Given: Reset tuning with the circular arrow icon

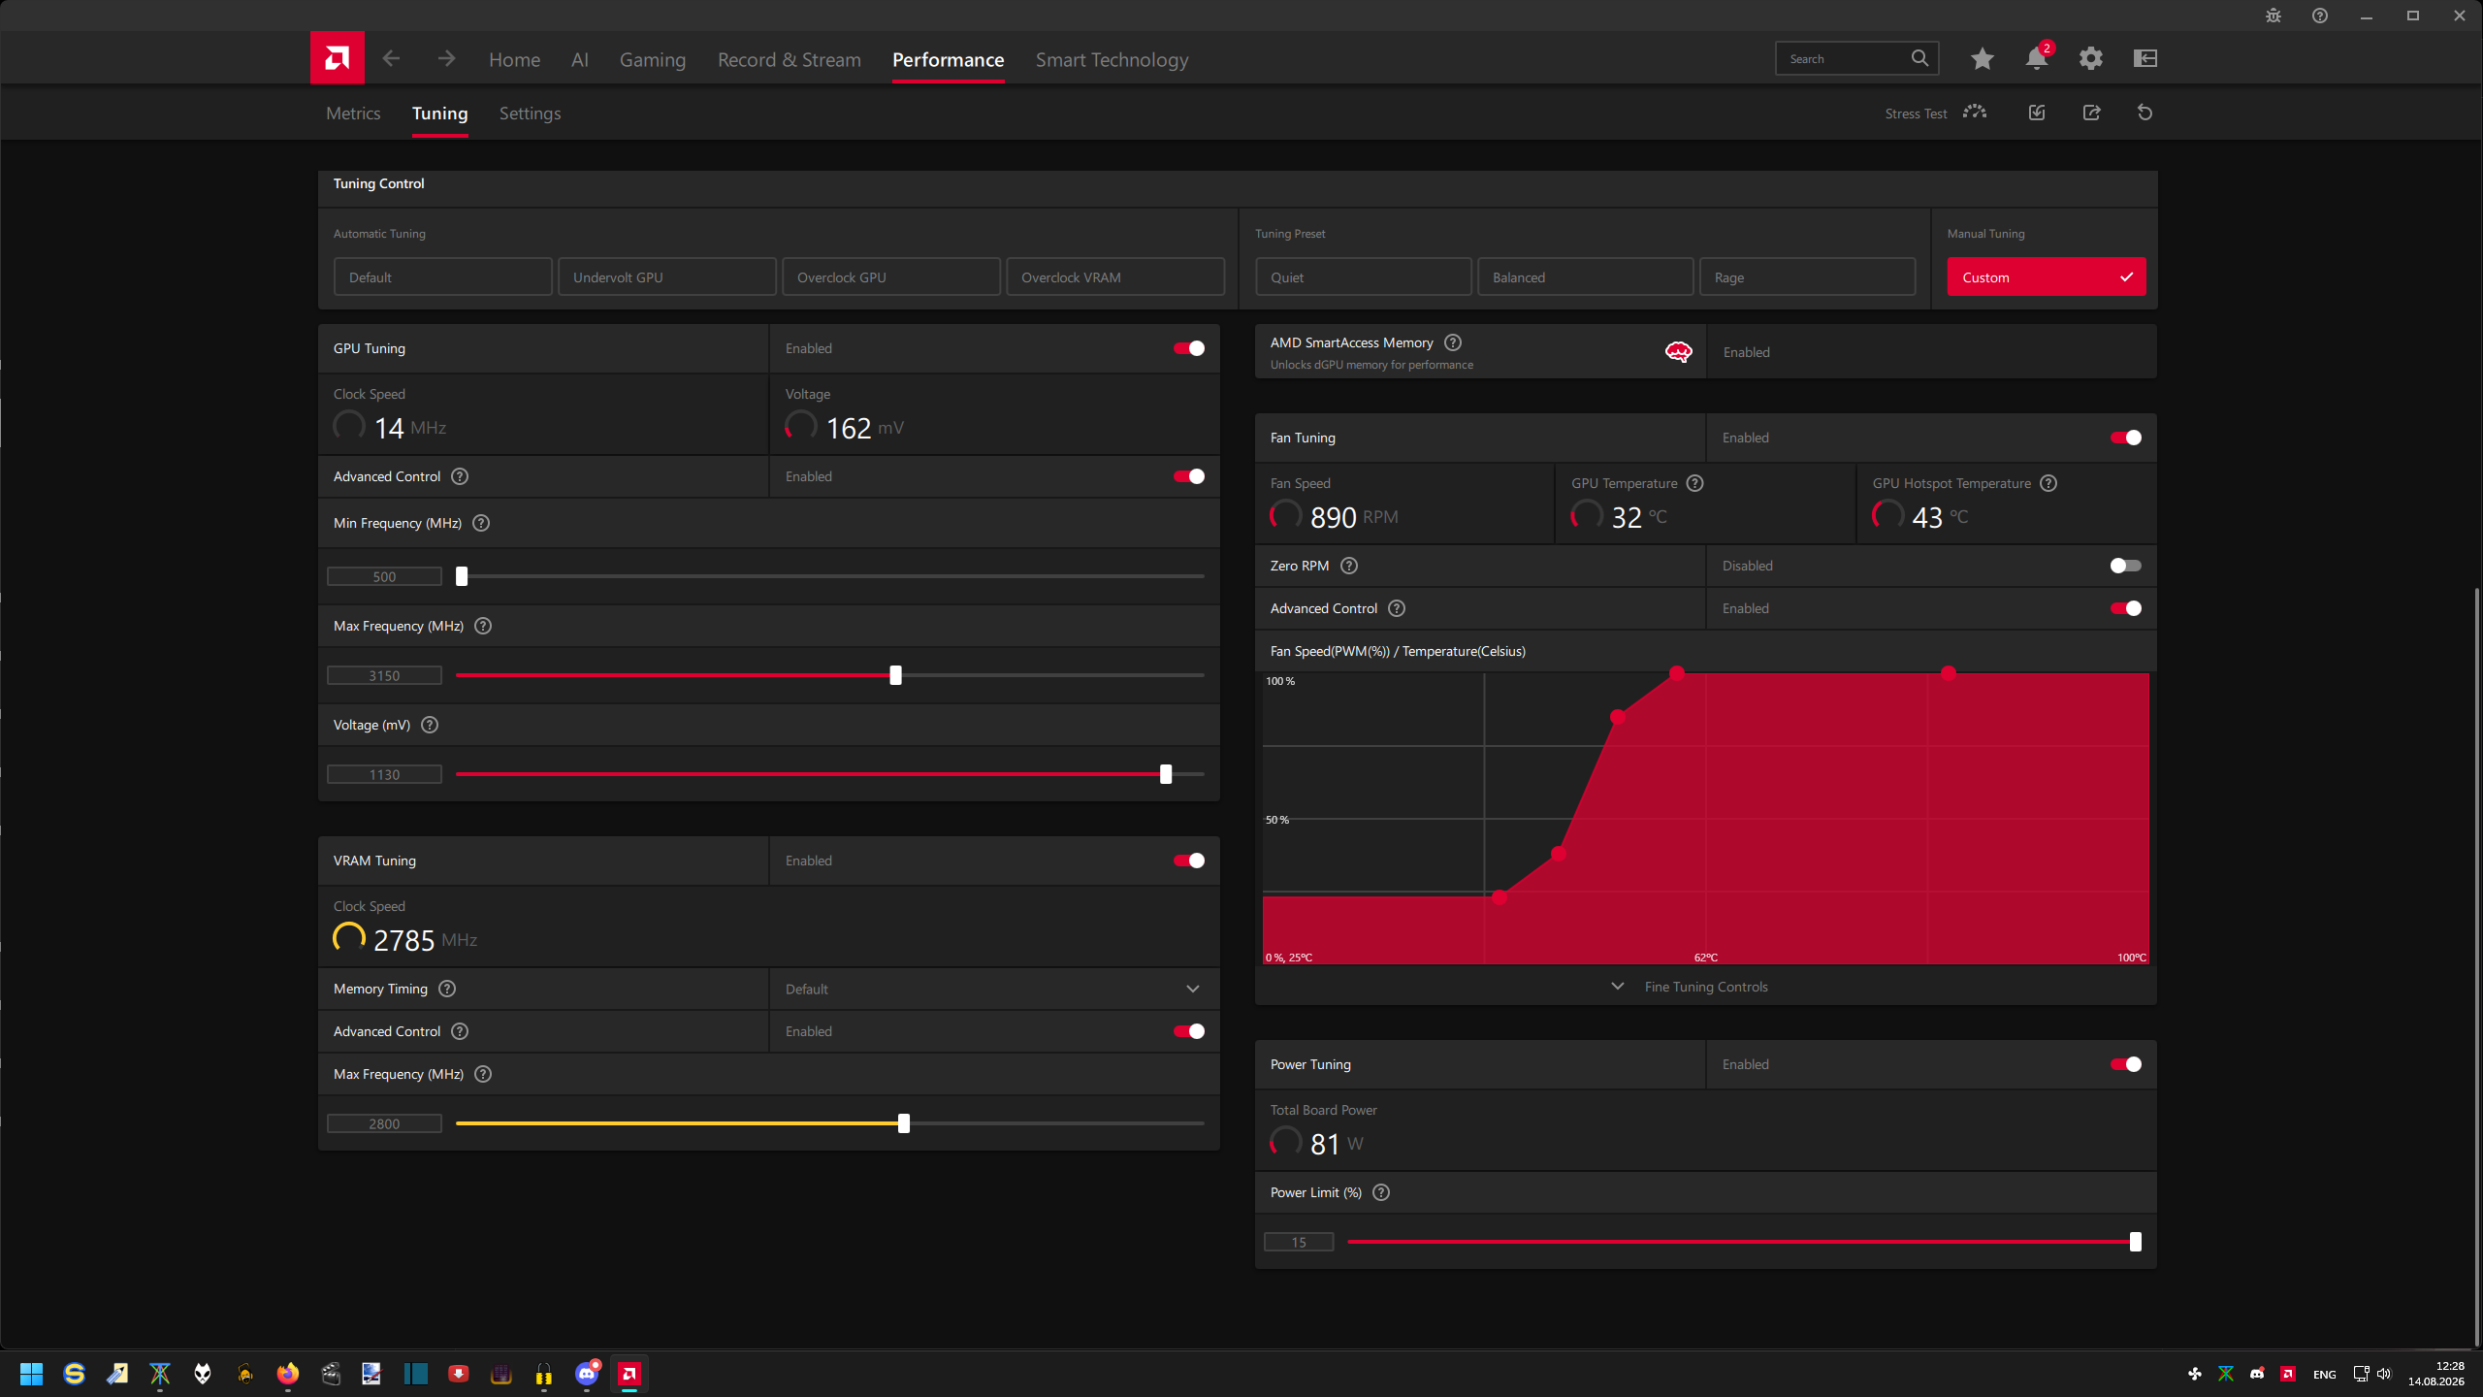Looking at the screenshot, I should [x=2145, y=113].
